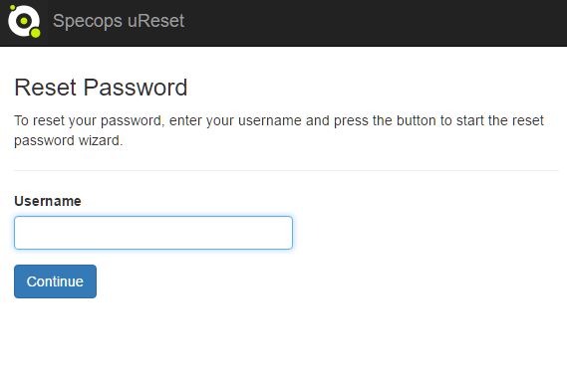This screenshot has height=372, width=567.
Task: Click the word "uReset" in the header
Action: coord(155,21)
